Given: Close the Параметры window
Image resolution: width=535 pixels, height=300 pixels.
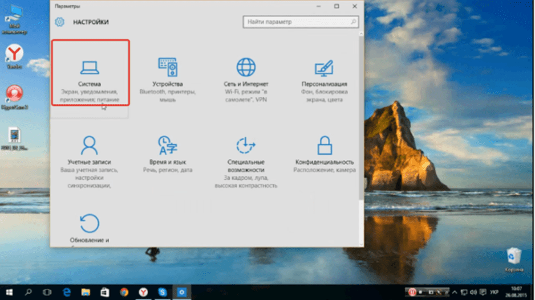Looking at the screenshot, I should pyautogui.click(x=355, y=6).
